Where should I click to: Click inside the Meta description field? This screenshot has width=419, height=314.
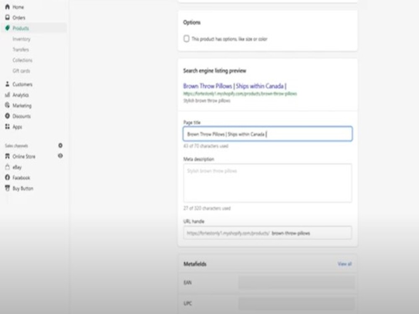click(267, 182)
